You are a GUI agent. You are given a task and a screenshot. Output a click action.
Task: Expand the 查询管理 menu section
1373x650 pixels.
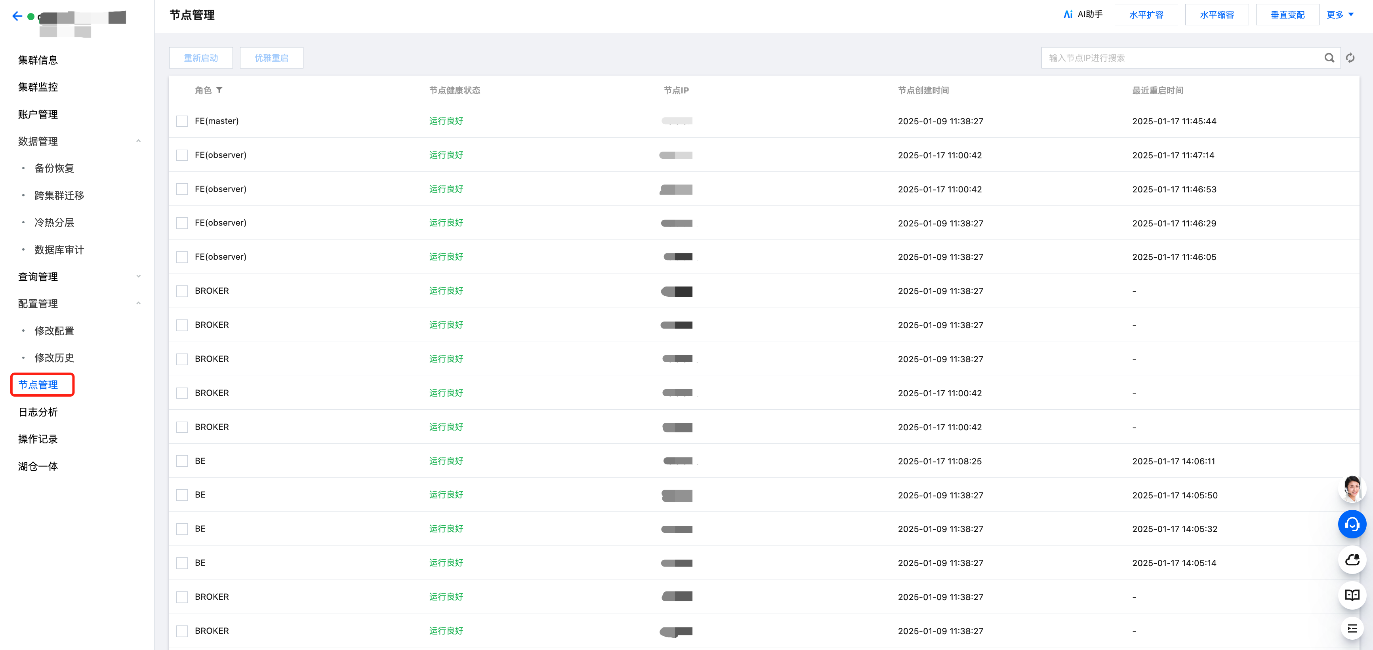pyautogui.click(x=138, y=277)
